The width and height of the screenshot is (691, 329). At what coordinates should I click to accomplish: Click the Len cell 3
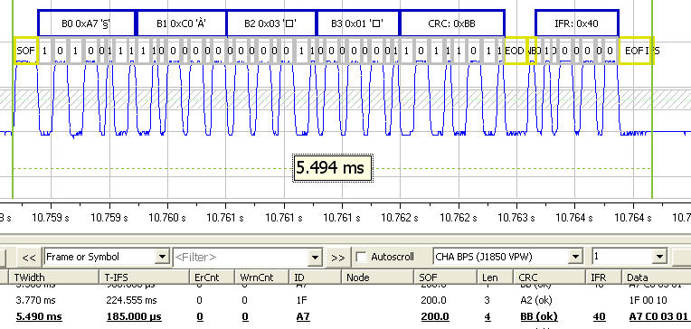point(487,300)
